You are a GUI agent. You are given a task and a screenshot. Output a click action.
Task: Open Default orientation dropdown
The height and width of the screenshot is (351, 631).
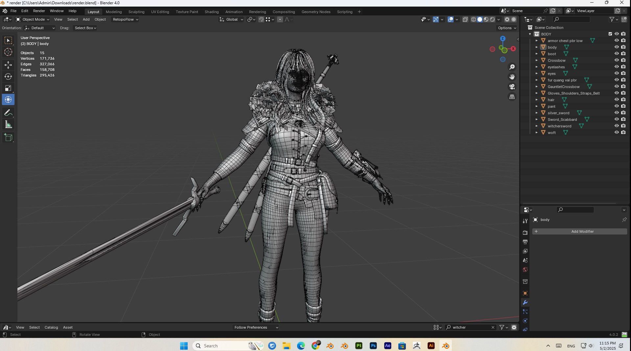tap(40, 28)
